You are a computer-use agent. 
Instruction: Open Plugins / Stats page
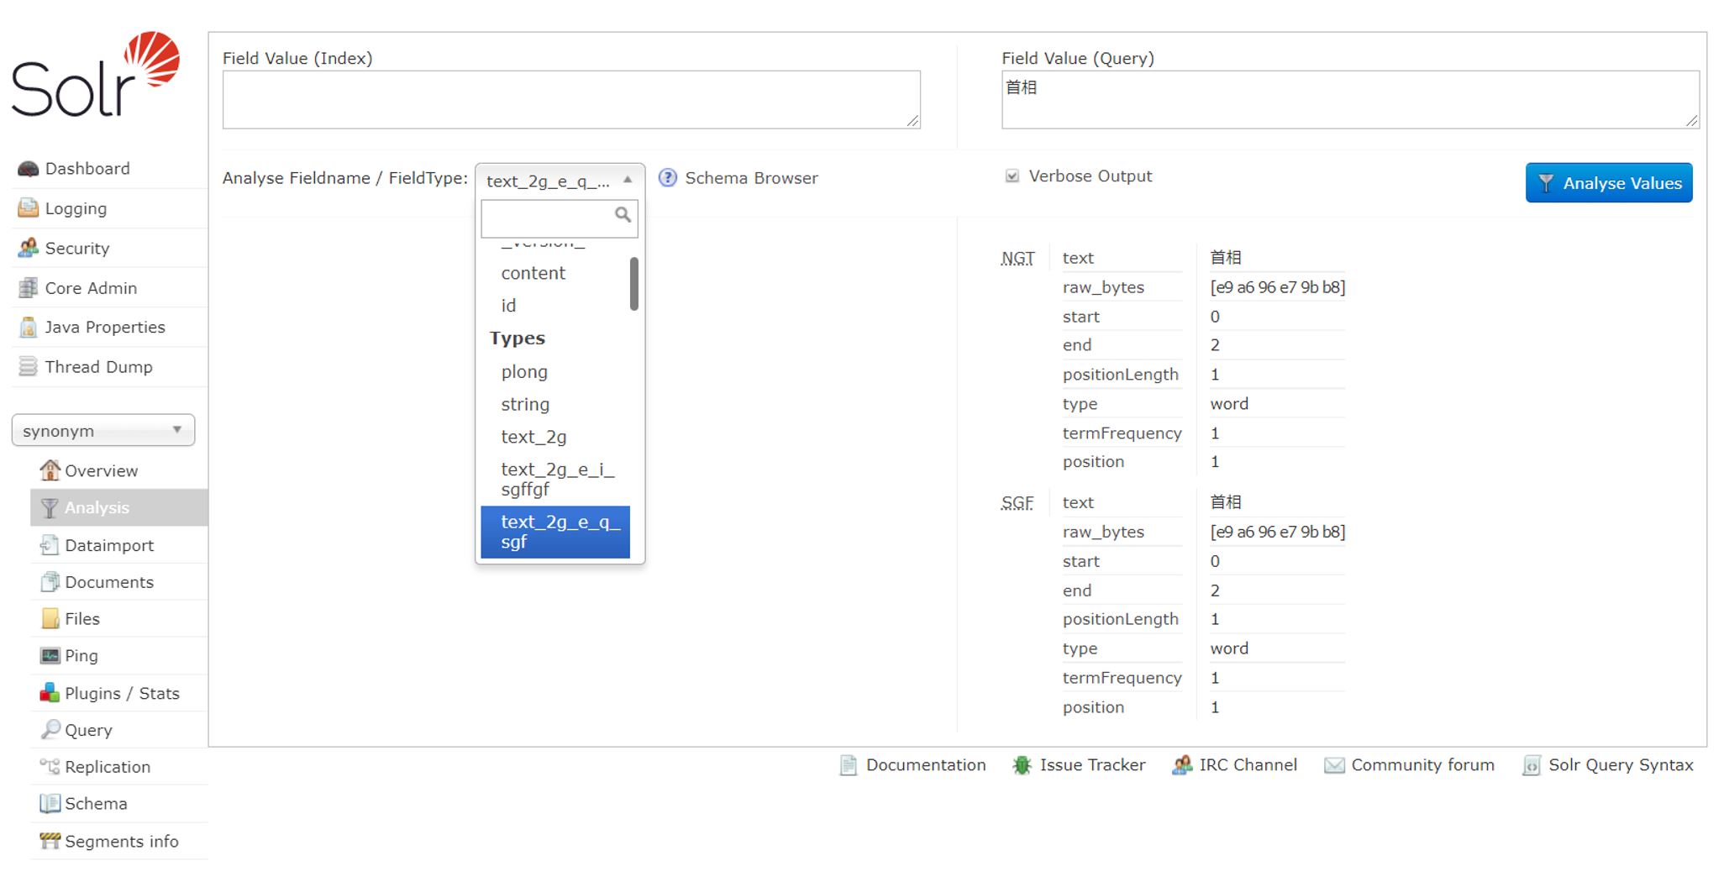(x=122, y=693)
